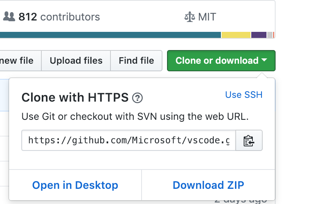Viewport: 331px width, 204px height.
Task: Click the teal segment of language bar
Action: point(110,35)
